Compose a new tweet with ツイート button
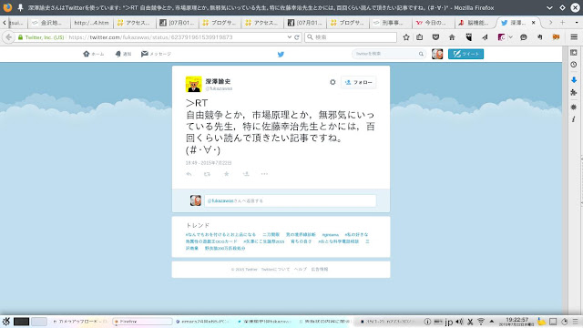583x328 pixels. (465, 54)
